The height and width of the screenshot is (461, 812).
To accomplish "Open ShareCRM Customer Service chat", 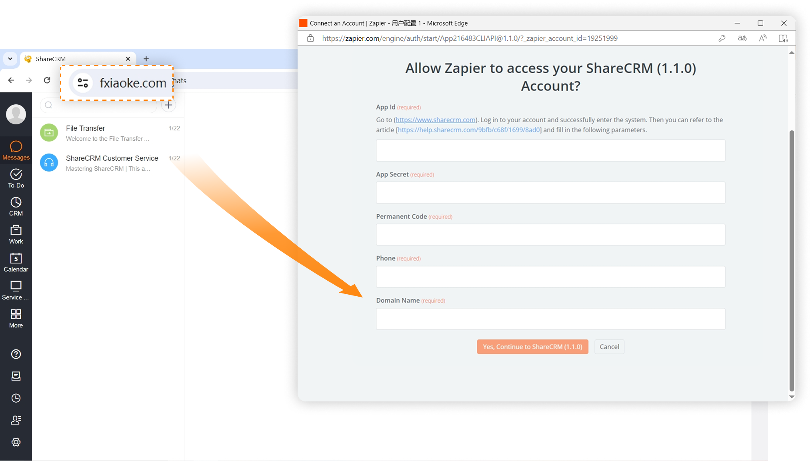I will pyautogui.click(x=108, y=163).
